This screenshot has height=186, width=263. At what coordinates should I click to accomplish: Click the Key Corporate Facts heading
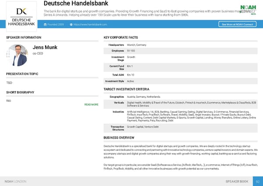click(x=121, y=38)
